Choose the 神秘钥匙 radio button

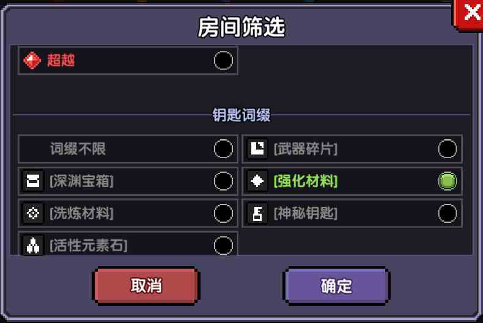(x=448, y=213)
